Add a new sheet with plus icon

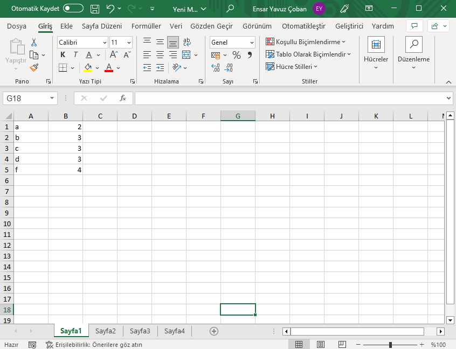[x=214, y=331]
